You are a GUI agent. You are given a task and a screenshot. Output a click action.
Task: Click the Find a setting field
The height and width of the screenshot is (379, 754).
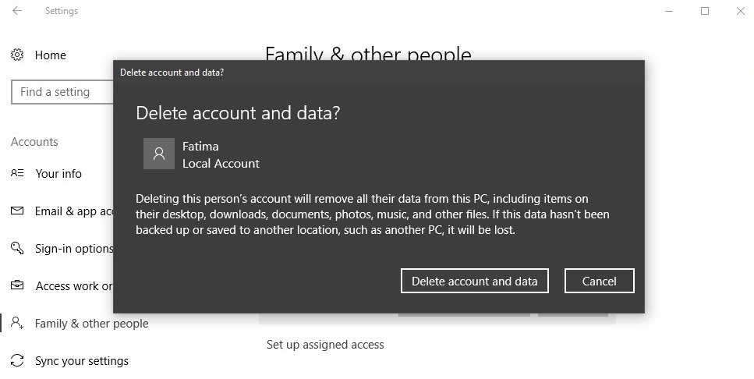[x=62, y=92]
